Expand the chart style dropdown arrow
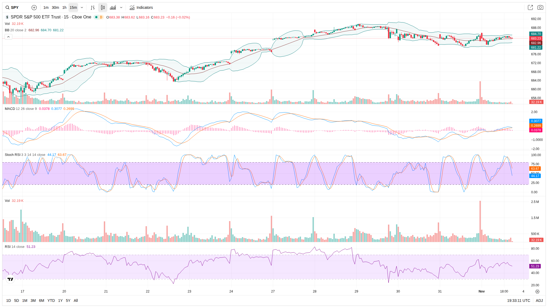 pyautogui.click(x=121, y=7)
